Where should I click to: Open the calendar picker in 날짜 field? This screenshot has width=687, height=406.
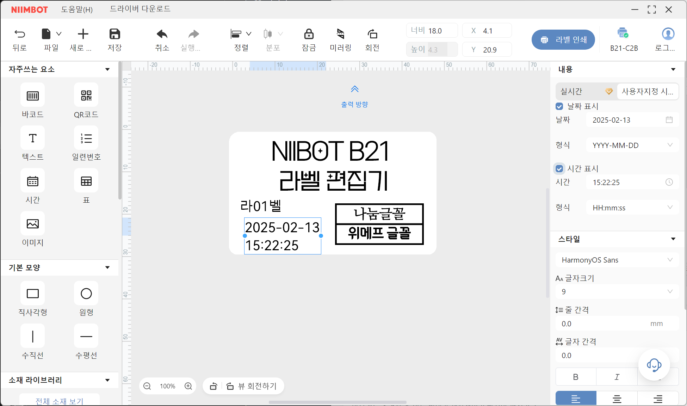[x=669, y=120]
